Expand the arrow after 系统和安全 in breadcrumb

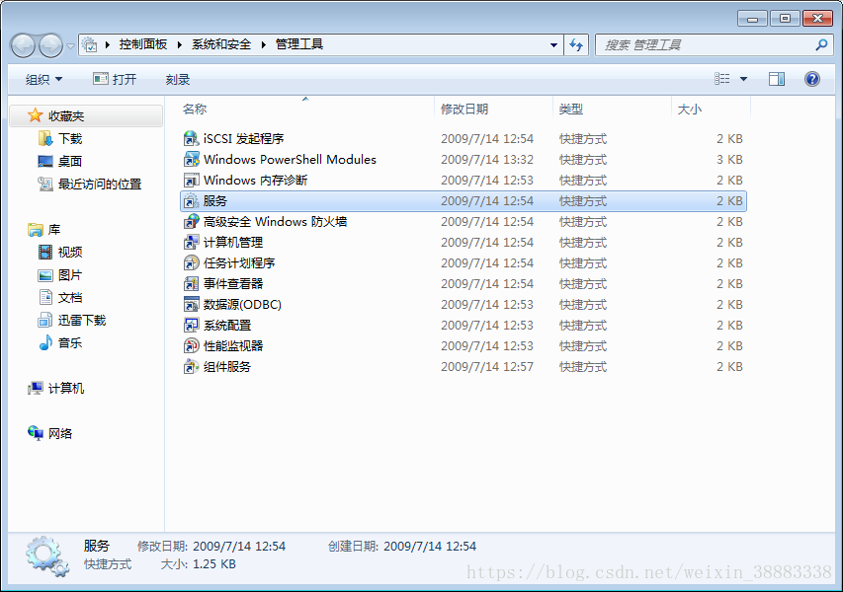(x=264, y=44)
